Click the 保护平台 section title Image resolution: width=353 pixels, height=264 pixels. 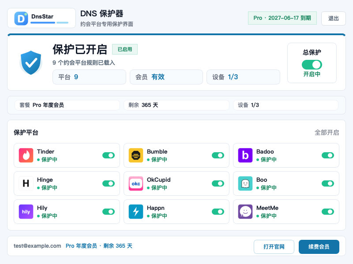(x=26, y=132)
